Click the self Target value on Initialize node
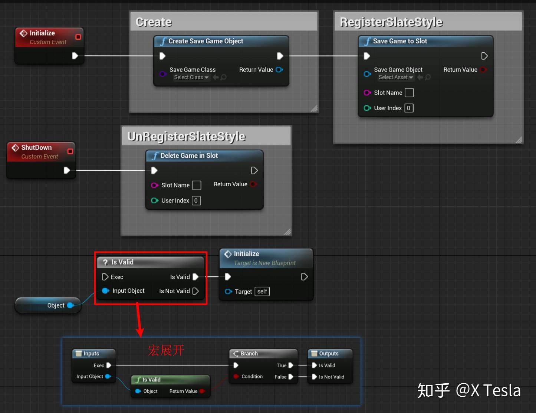 coord(262,291)
